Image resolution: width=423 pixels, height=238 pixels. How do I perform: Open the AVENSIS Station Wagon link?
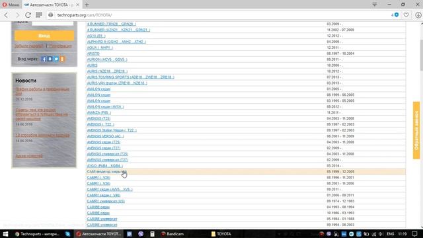(112, 130)
